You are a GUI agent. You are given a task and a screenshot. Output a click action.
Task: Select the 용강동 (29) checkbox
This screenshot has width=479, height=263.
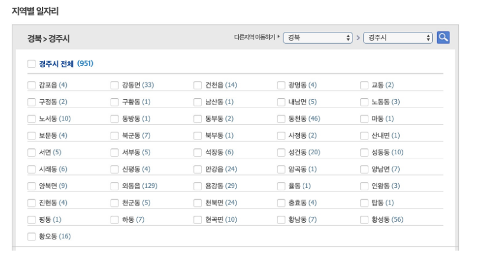pyautogui.click(x=198, y=186)
